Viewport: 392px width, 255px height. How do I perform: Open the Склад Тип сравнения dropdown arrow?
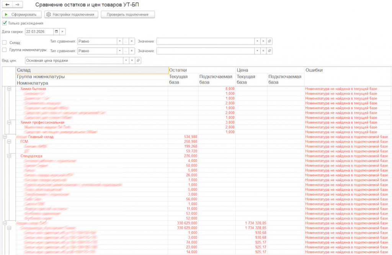tap(120, 41)
